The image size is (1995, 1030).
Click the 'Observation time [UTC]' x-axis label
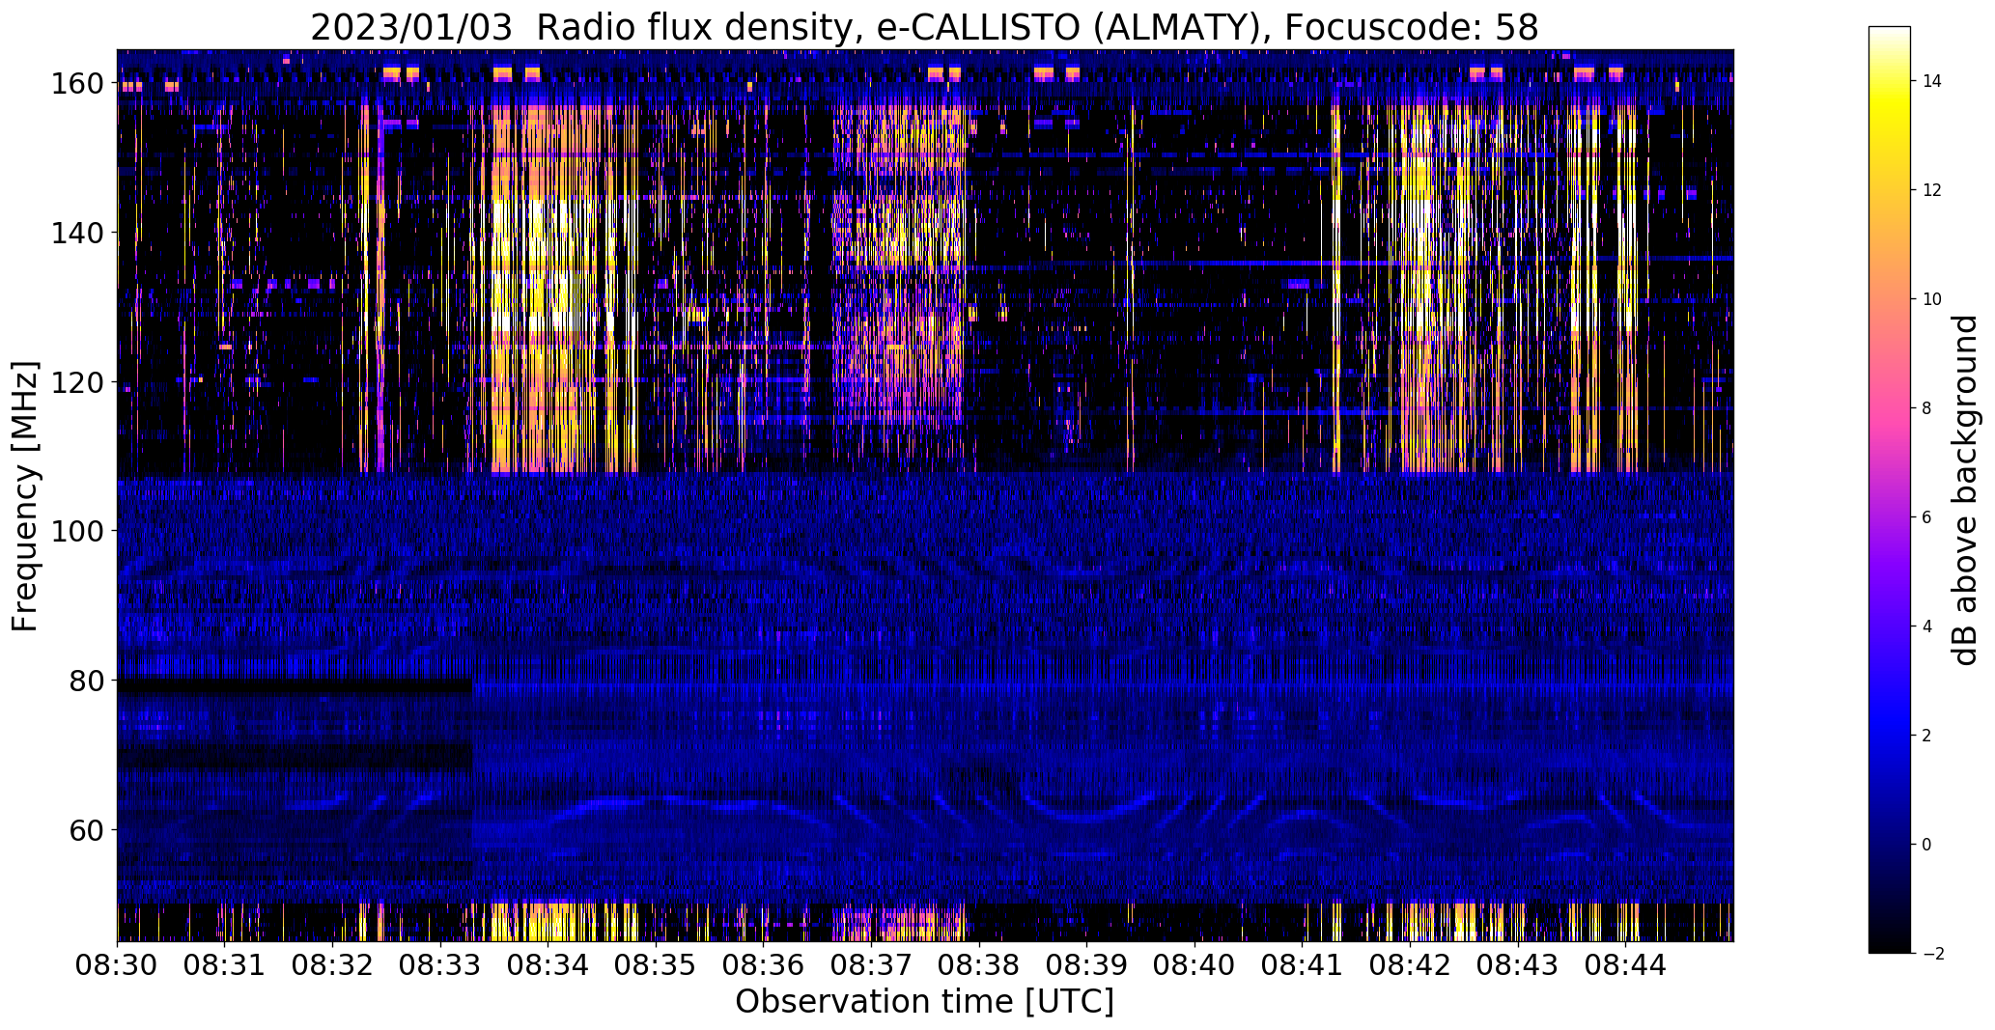(x=924, y=1002)
